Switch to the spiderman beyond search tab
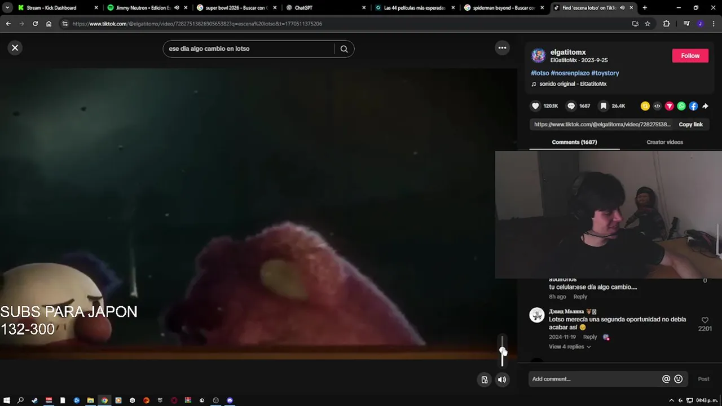This screenshot has width=722, height=406. pyautogui.click(x=503, y=8)
